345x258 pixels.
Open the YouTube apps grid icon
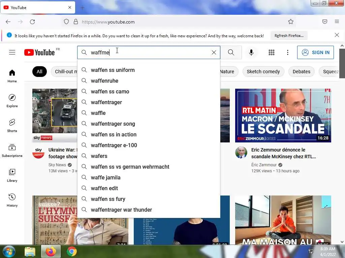pos(272,52)
